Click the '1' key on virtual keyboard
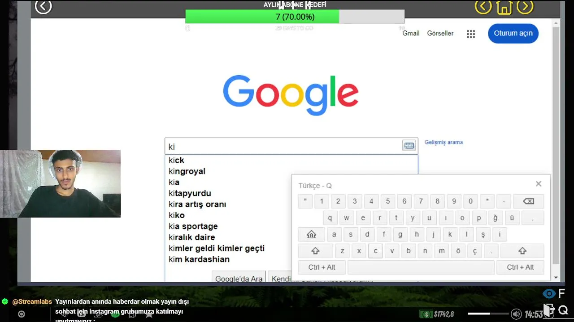 (322, 201)
